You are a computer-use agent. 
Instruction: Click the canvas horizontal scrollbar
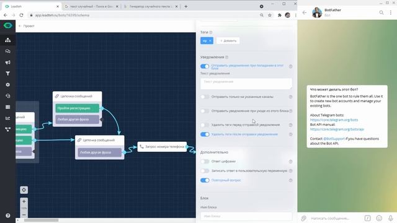41,221
